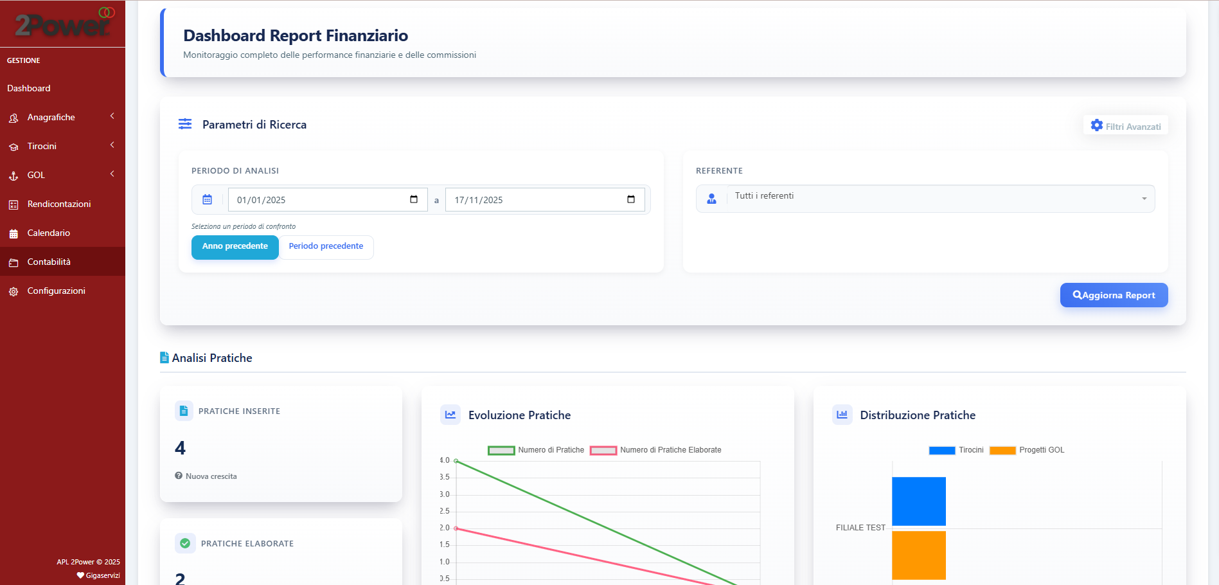Open the Tutti i referenti dropdown

click(938, 199)
